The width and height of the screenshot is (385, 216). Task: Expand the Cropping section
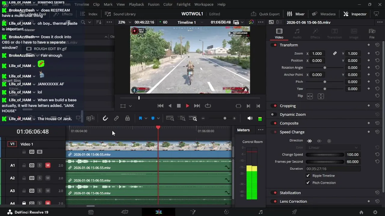point(288,106)
